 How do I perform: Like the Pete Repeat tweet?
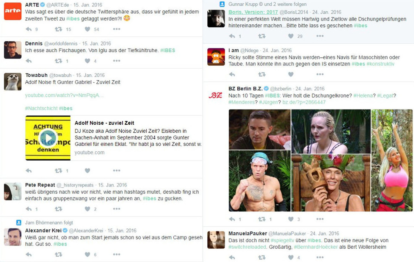(87, 209)
